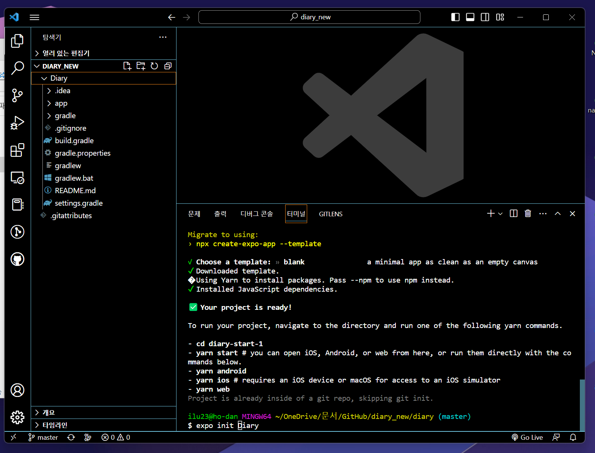
Task: Go forward with the navigation arrow
Action: tap(187, 17)
